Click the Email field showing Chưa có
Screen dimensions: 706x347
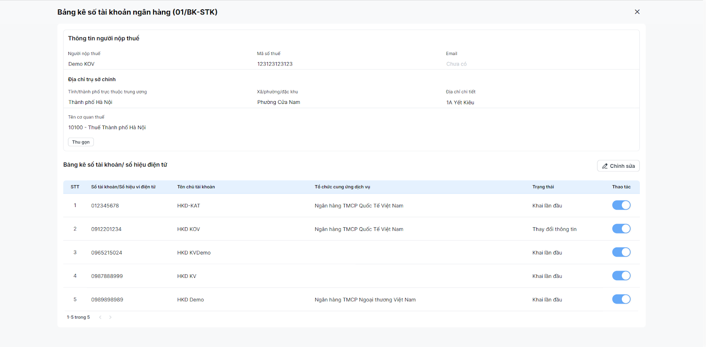tap(456, 64)
